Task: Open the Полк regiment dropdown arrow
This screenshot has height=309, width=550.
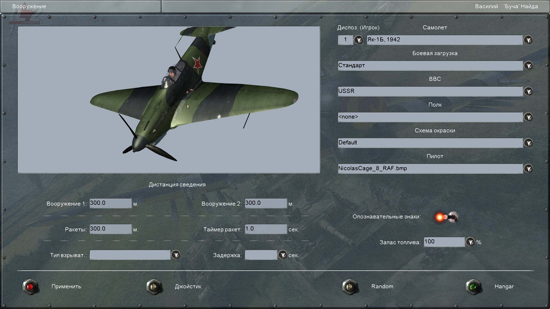Action: coord(528,117)
